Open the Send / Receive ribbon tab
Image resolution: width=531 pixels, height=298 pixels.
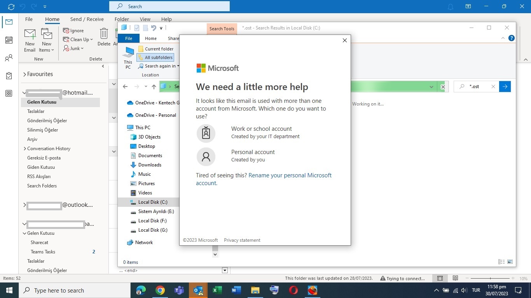[87, 19]
